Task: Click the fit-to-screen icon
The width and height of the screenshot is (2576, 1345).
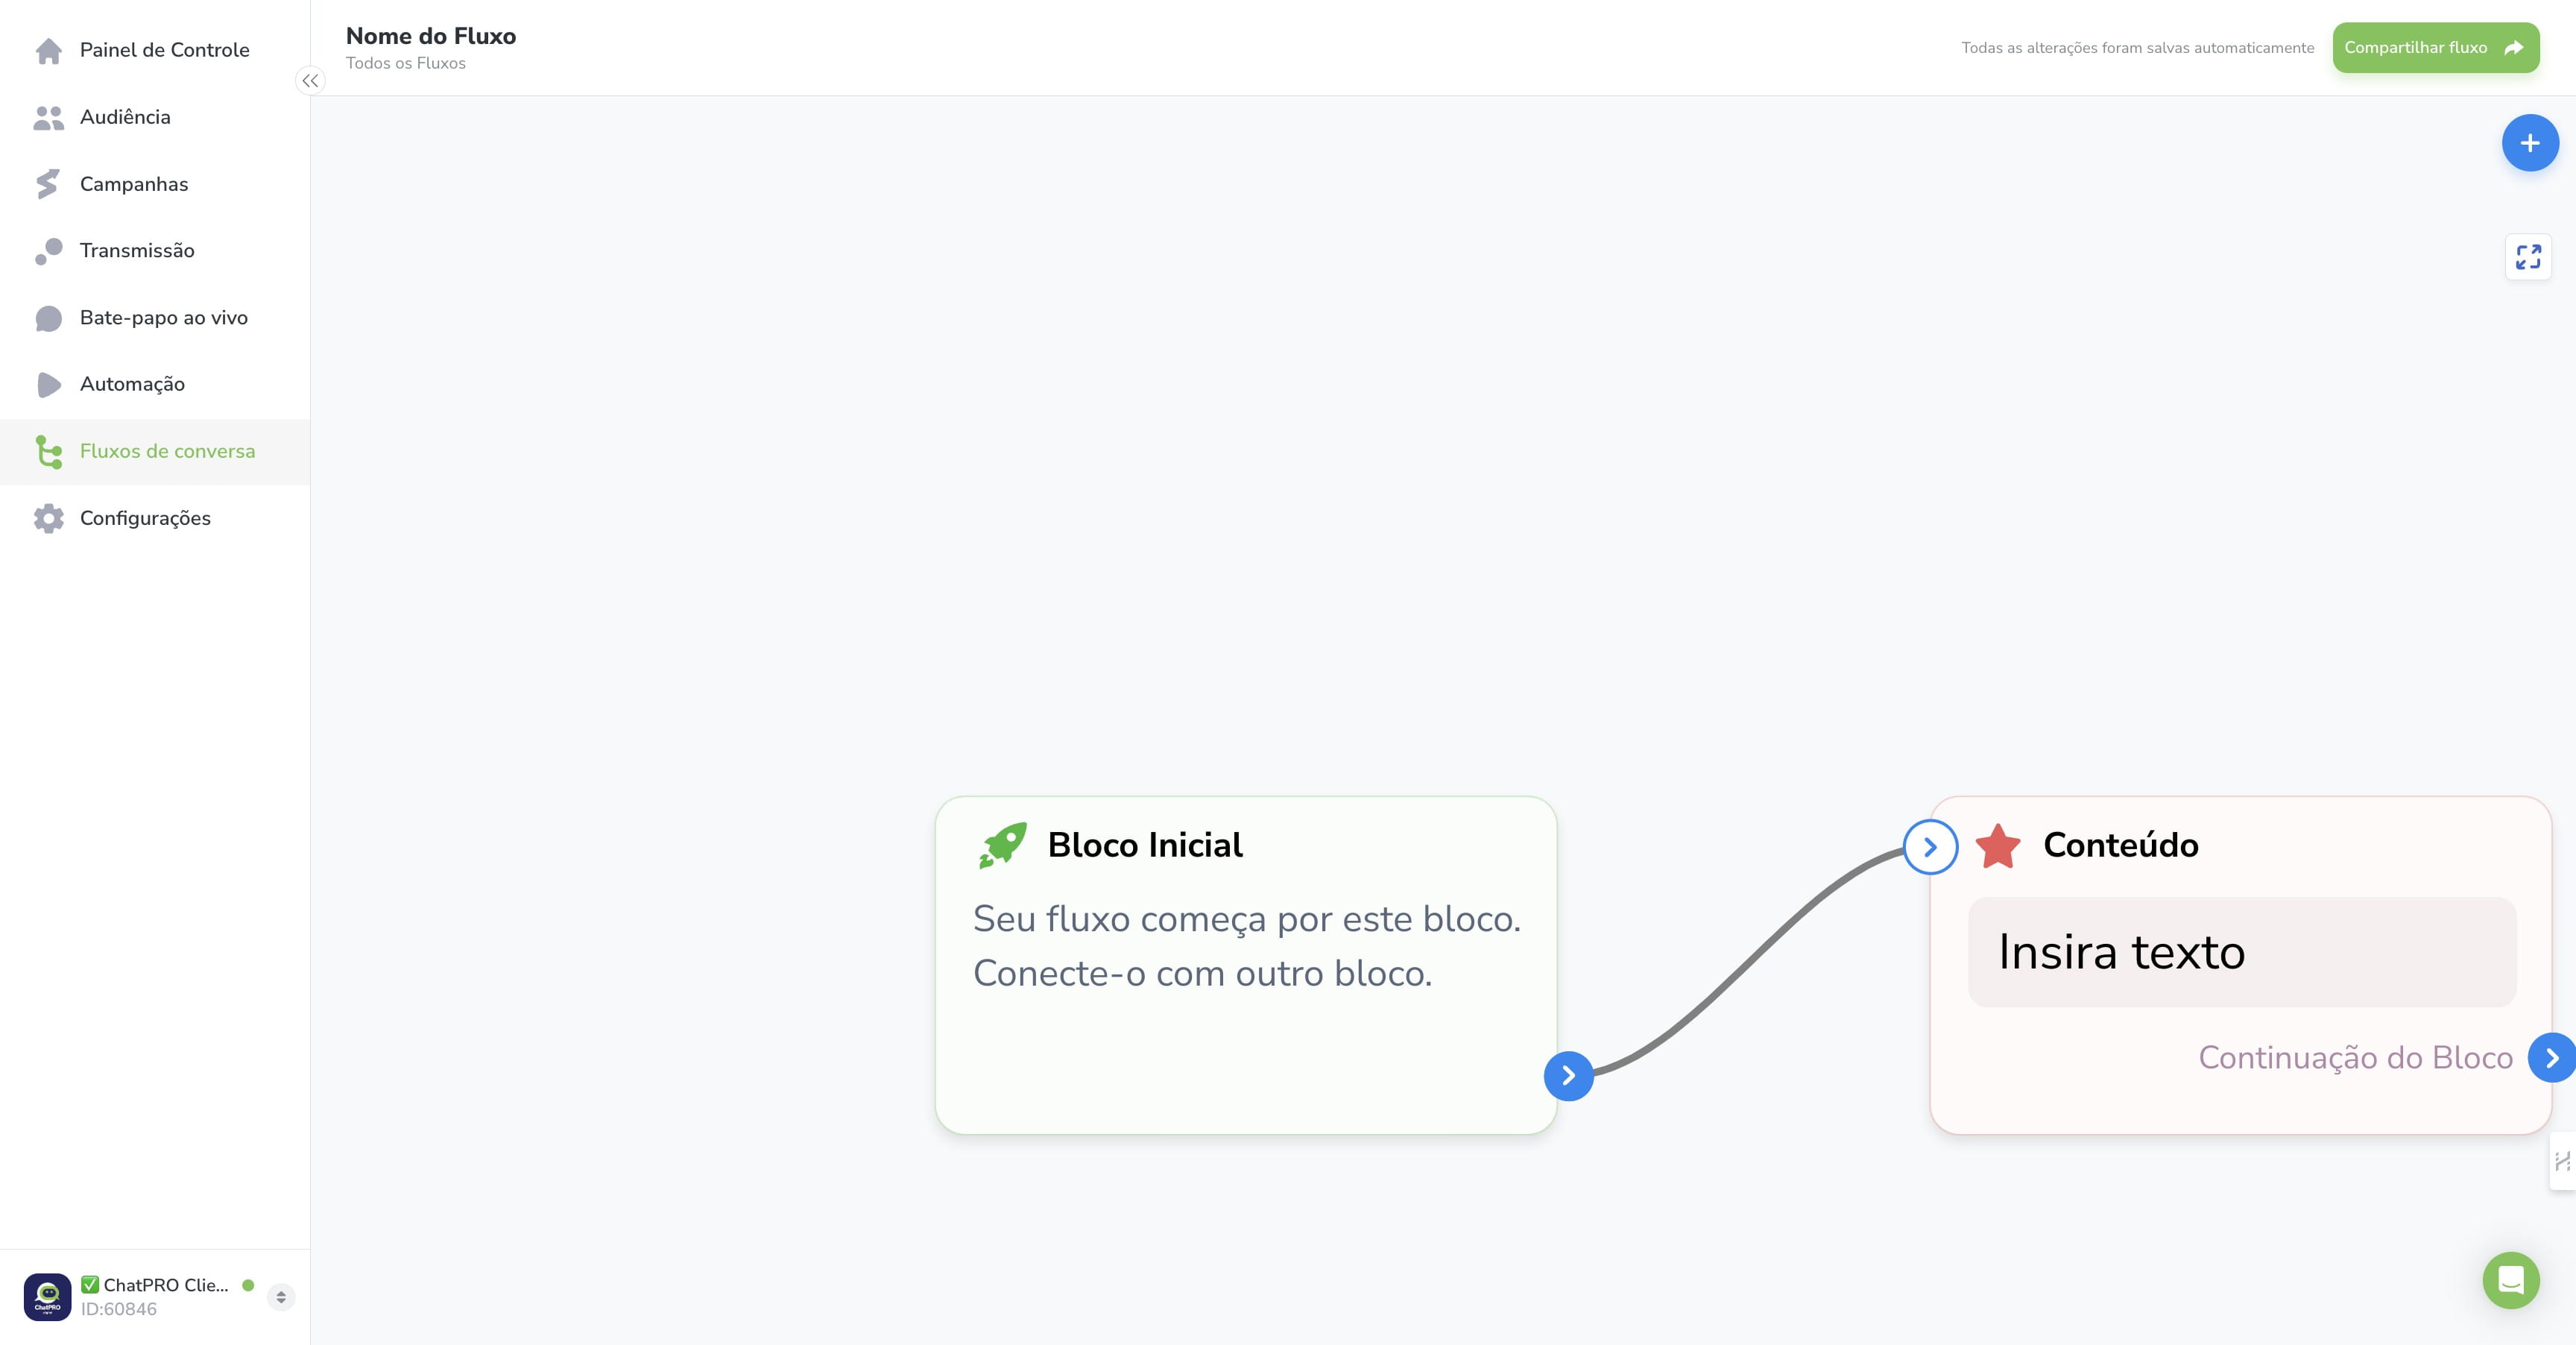Action: pyautogui.click(x=2528, y=257)
